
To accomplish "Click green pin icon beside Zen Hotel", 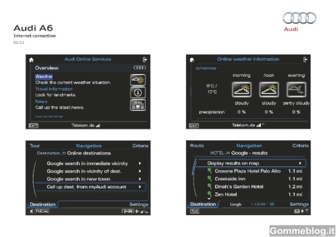I will point(209,194).
